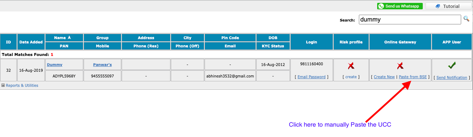473x137 pixels.
Task: Click the red cross under Risk profile
Action: 351,66
